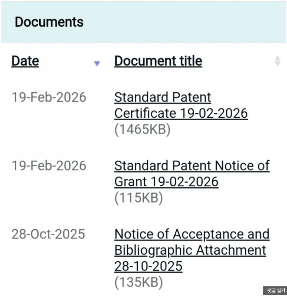The width and height of the screenshot is (287, 299).
Task: Click the gray up arrow beside Document title
Action: click(277, 58)
